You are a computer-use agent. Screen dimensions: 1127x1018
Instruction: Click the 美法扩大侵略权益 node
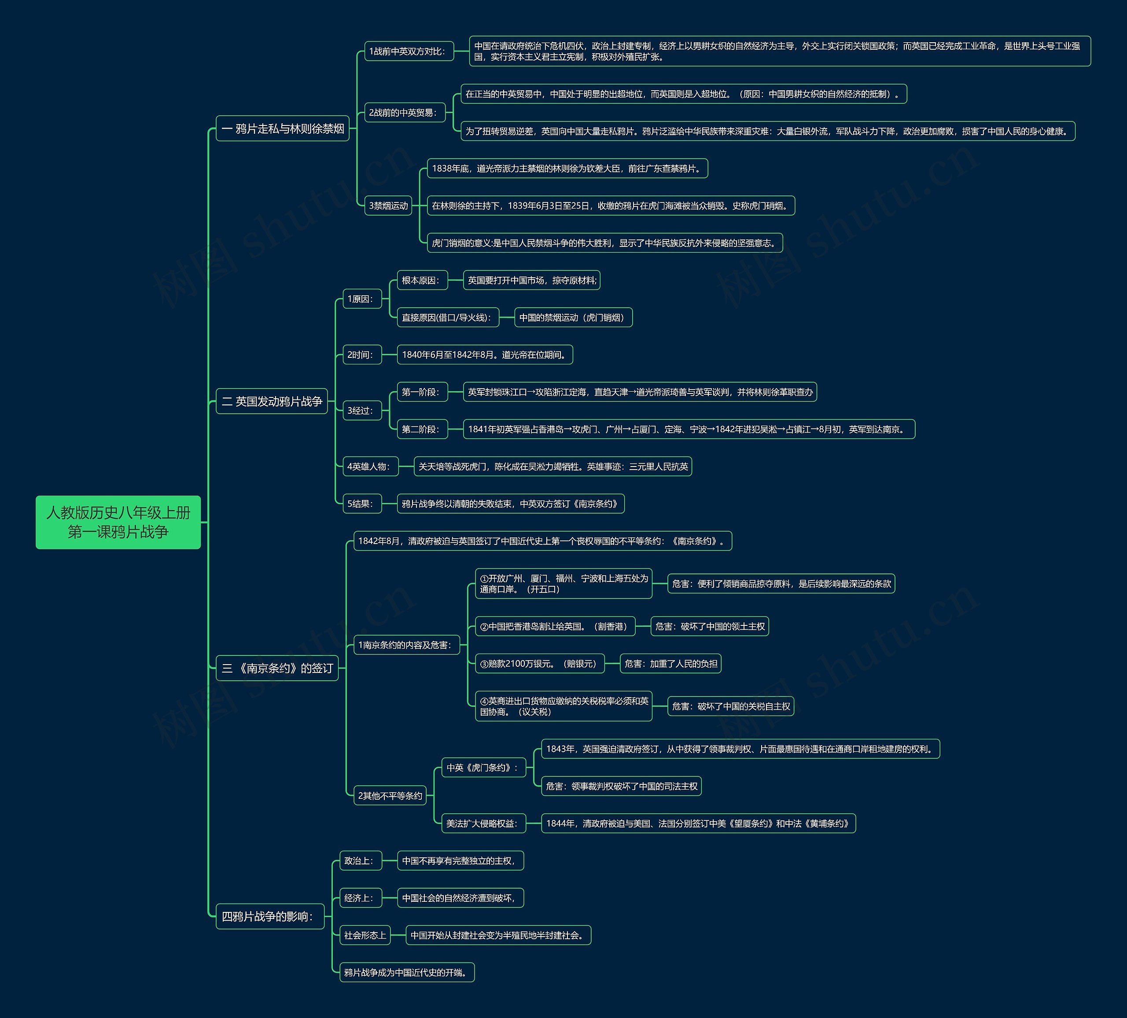click(483, 823)
